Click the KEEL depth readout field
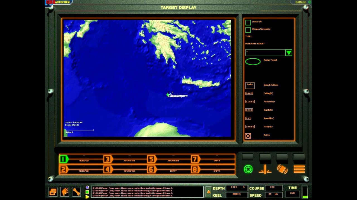 coord(237,194)
